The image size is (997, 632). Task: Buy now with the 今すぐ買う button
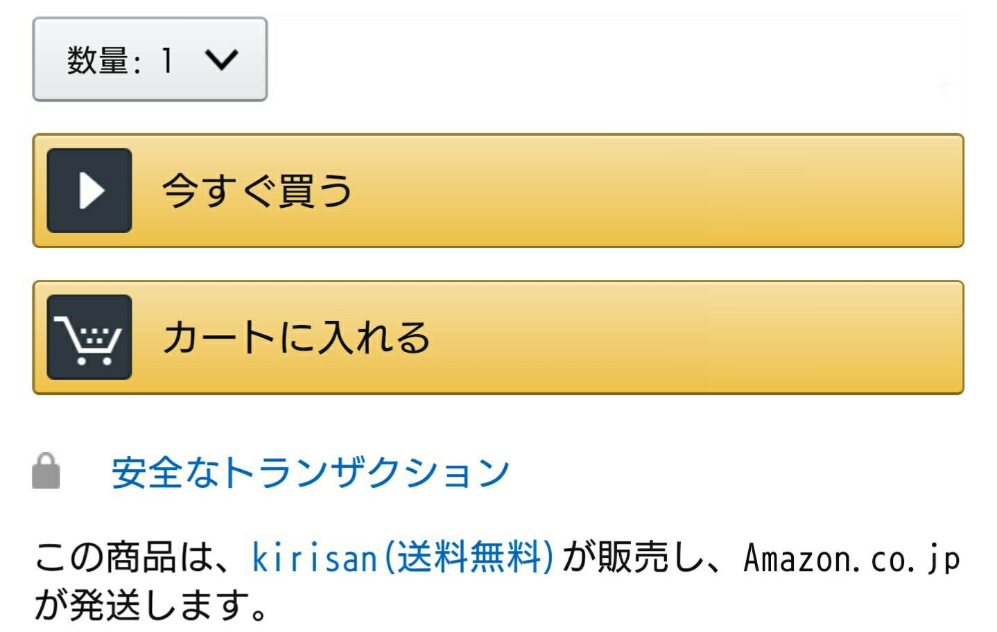pyautogui.click(x=498, y=191)
